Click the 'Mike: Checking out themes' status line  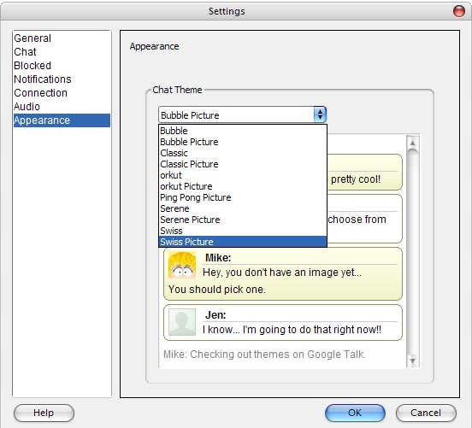[x=264, y=355]
